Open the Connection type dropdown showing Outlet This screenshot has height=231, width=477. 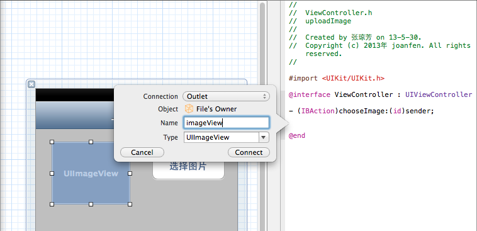coord(226,96)
